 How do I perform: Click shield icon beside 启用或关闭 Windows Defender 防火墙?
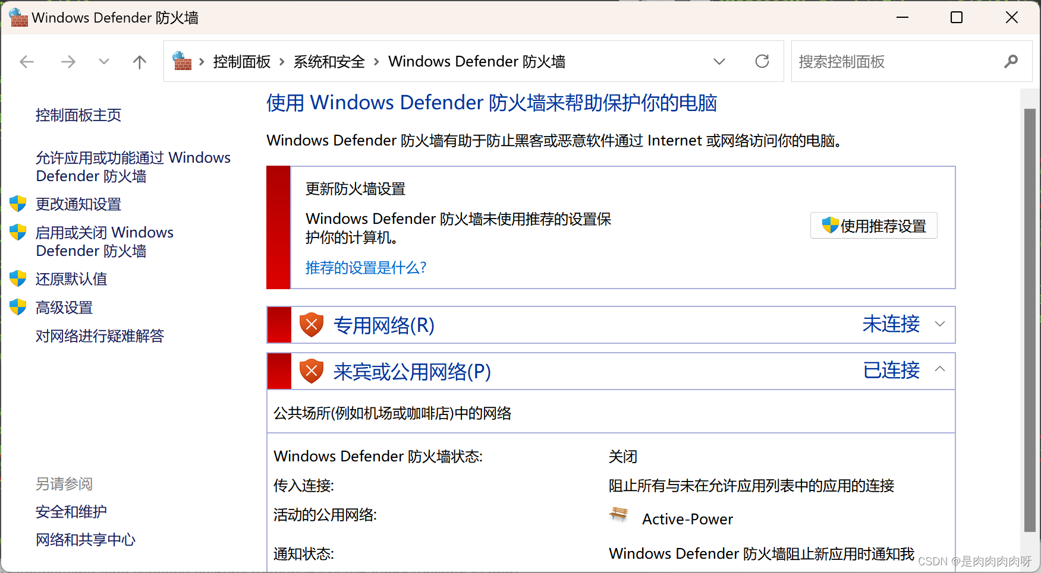18,232
